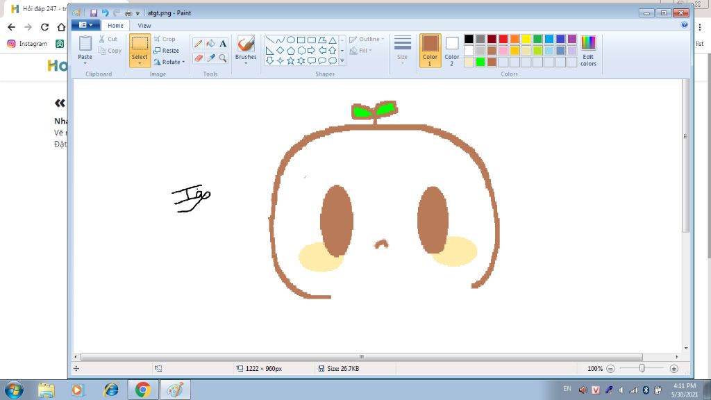Choose the Hexagon shape
The height and width of the screenshot is (400, 711).
coord(301,50)
